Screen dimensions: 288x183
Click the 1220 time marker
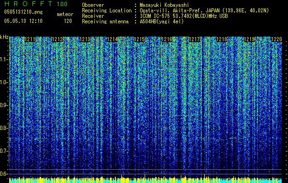click(277, 39)
